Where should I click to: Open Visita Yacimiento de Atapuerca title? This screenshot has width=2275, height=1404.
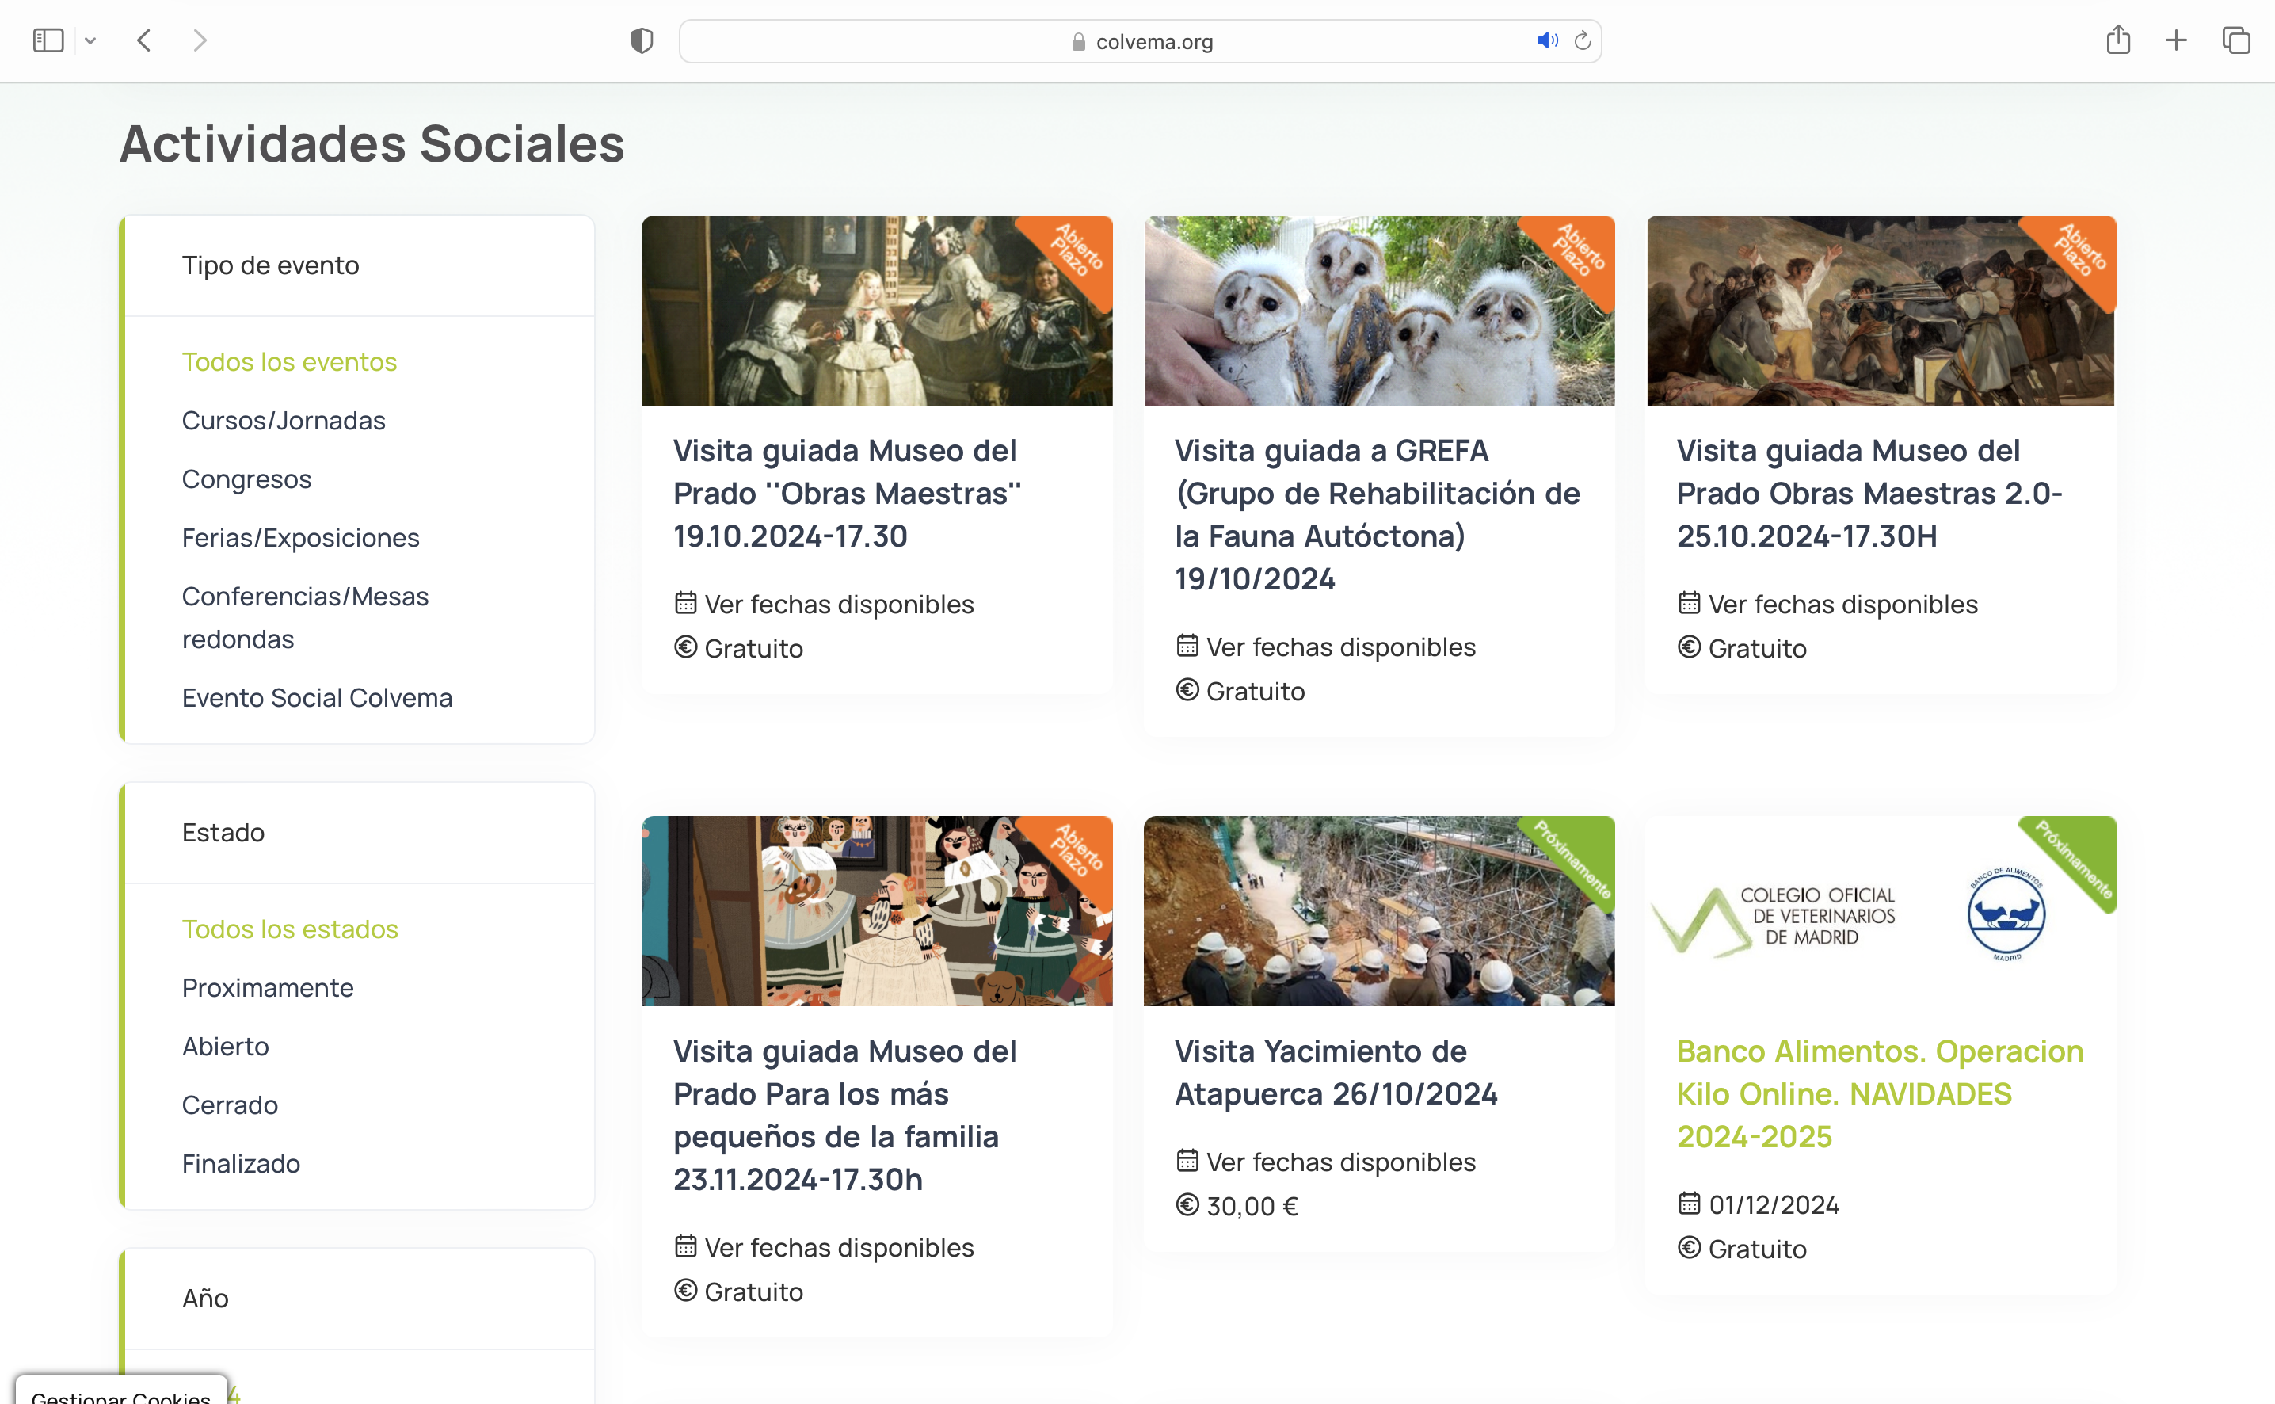point(1336,1073)
